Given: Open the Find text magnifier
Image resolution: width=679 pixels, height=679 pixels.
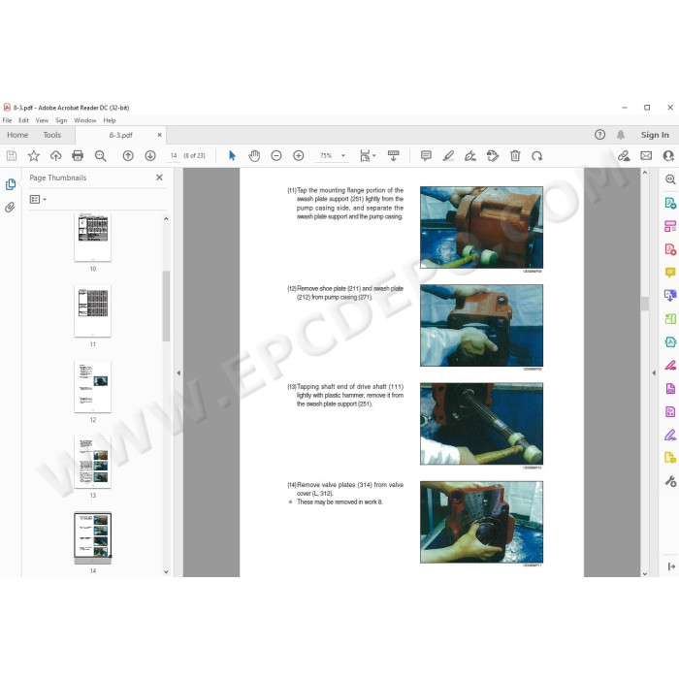Looking at the screenshot, I should click(101, 156).
